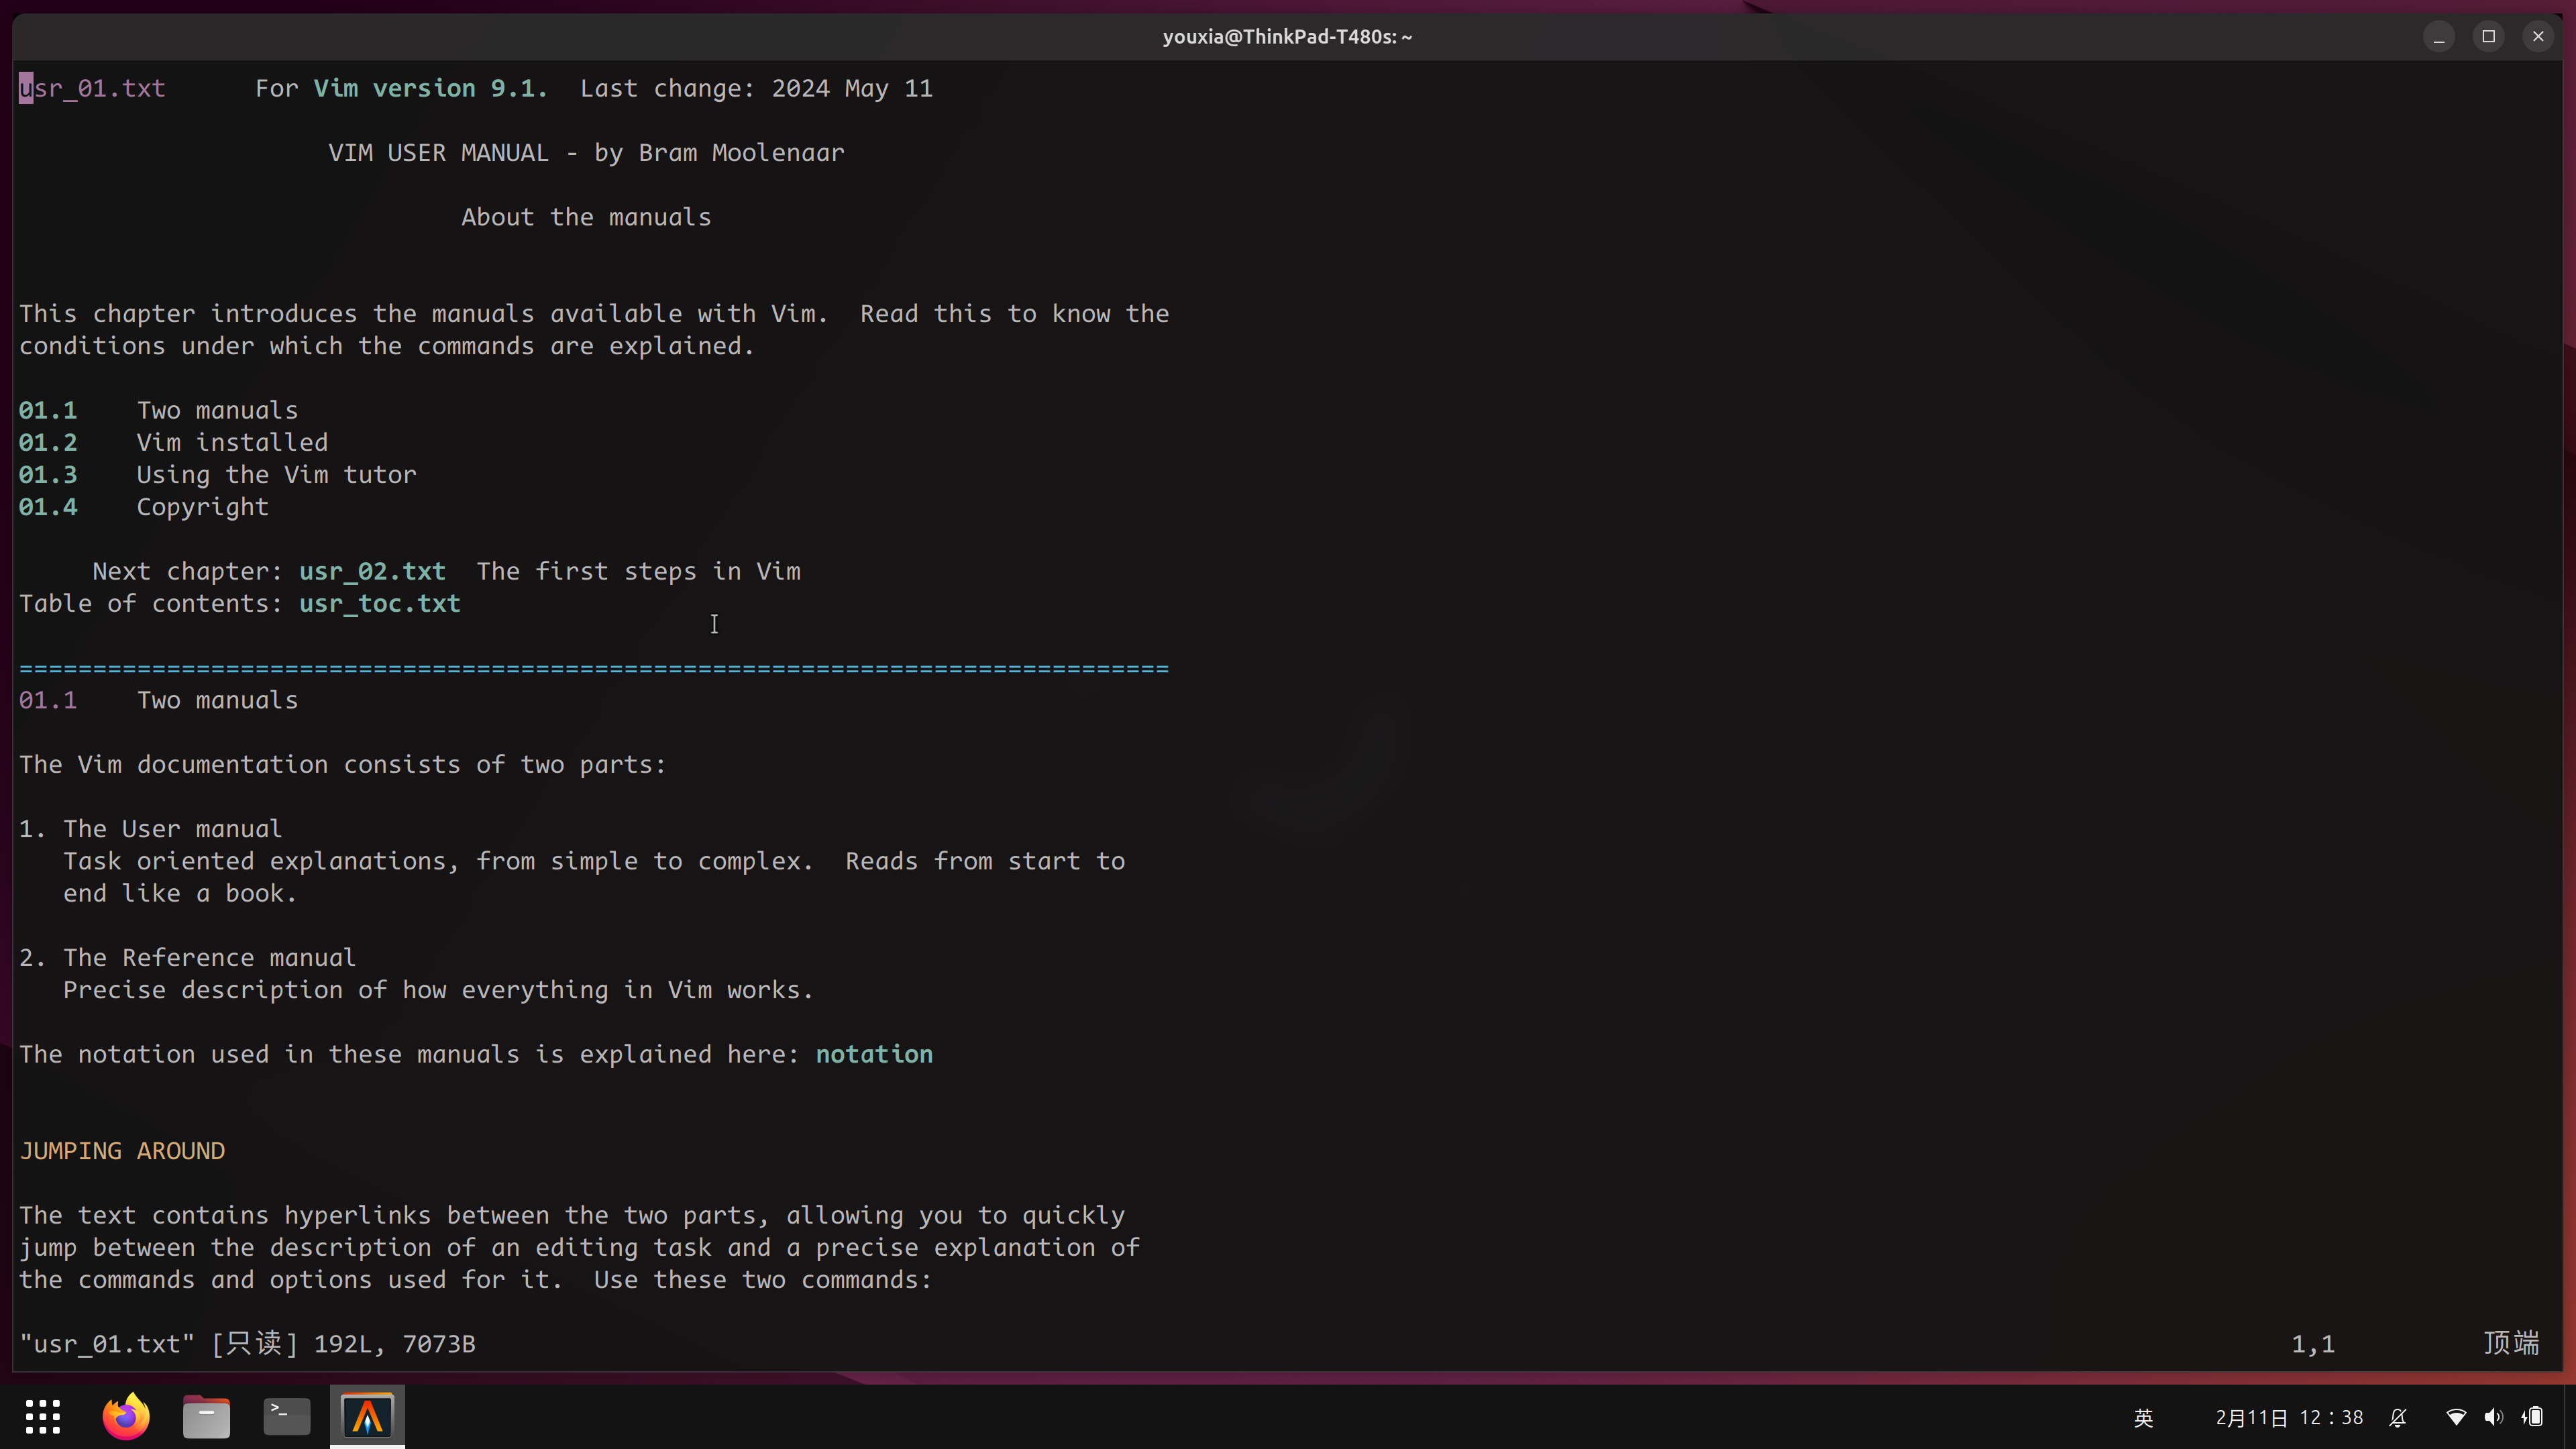This screenshot has height=1449, width=2576.
Task: Open the input method selection menu
Action: (x=2144, y=1417)
